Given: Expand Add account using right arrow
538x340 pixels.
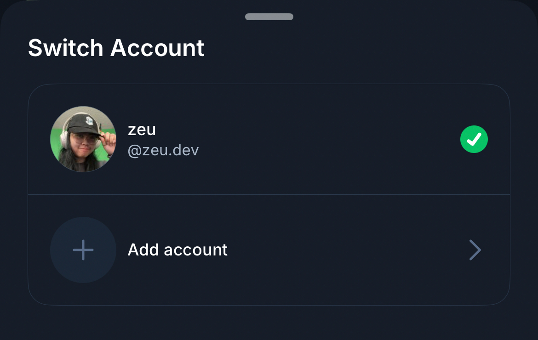Looking at the screenshot, I should point(475,250).
